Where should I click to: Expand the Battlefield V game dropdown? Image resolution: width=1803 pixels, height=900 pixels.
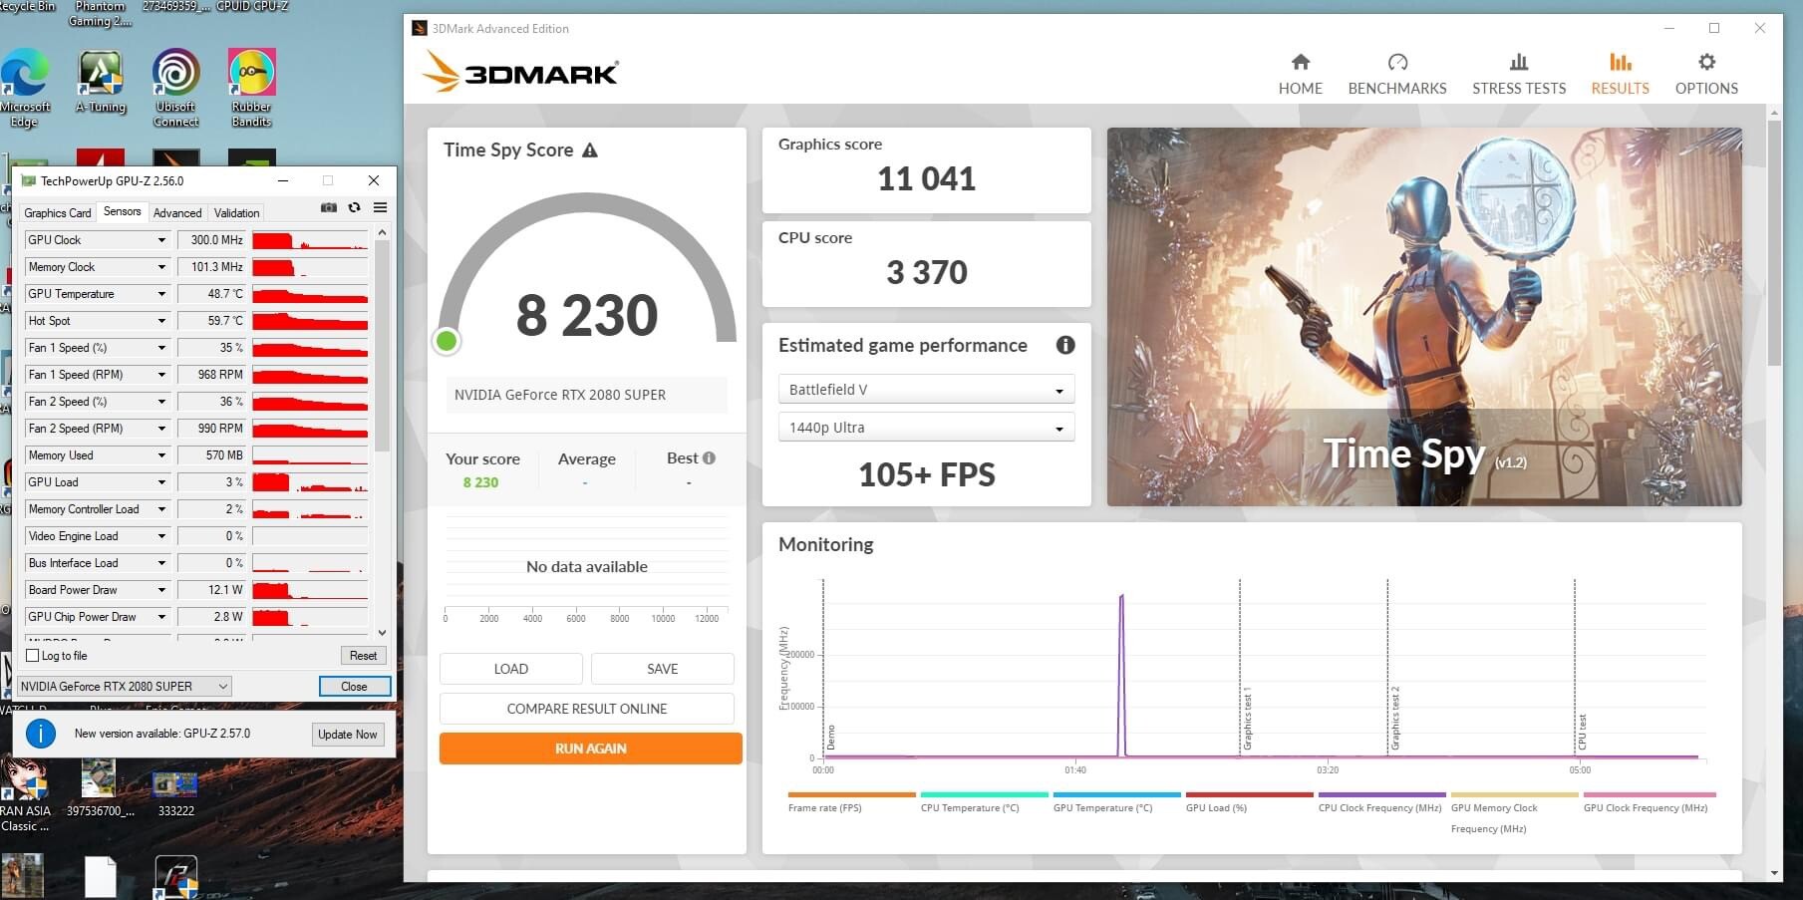[925, 390]
